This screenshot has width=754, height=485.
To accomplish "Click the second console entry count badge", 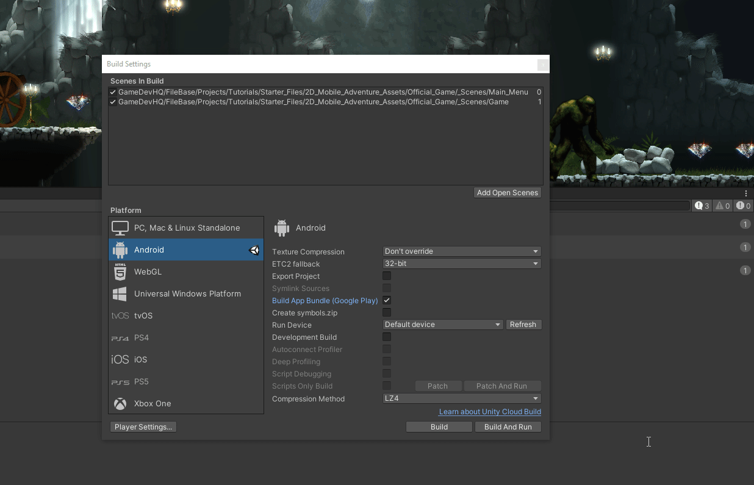I will pos(745,247).
